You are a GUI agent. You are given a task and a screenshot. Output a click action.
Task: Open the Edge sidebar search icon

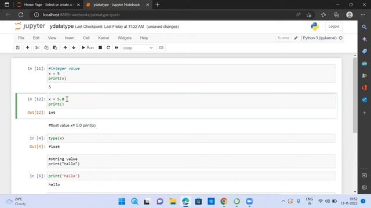(x=365, y=27)
